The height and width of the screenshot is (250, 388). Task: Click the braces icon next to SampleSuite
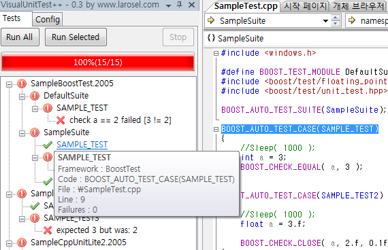coord(211,38)
